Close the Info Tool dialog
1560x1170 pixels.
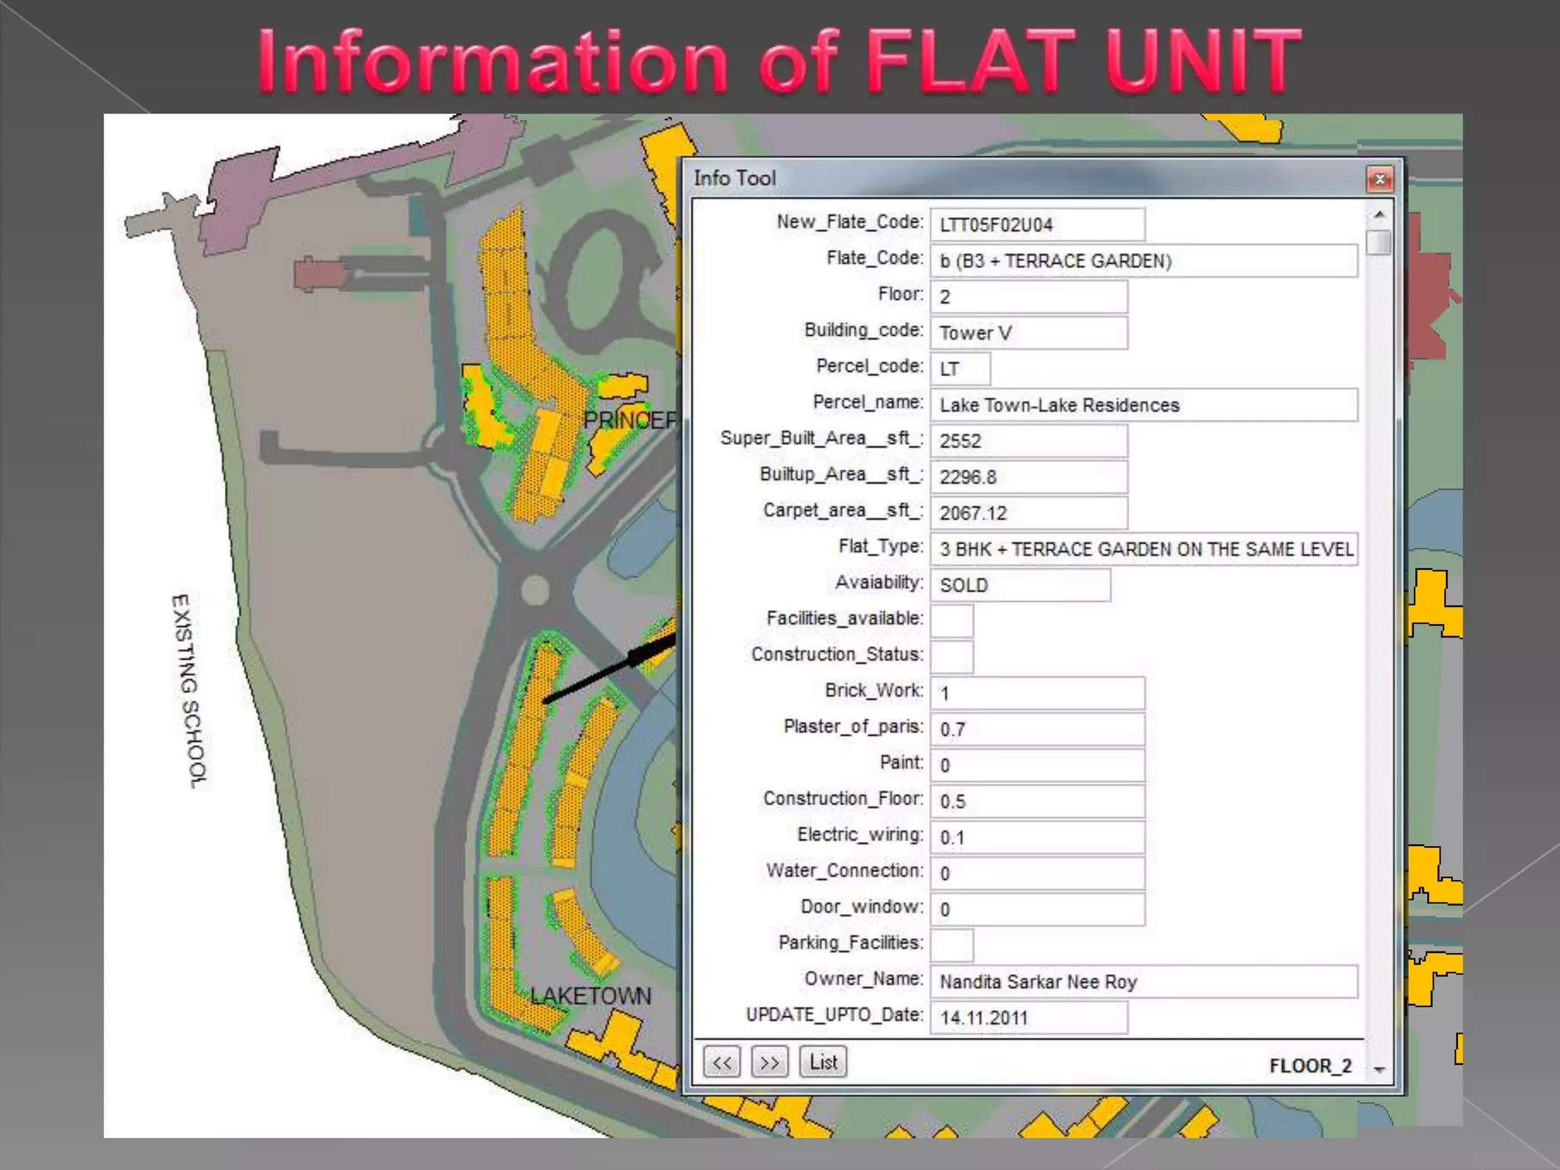pyautogui.click(x=1379, y=180)
